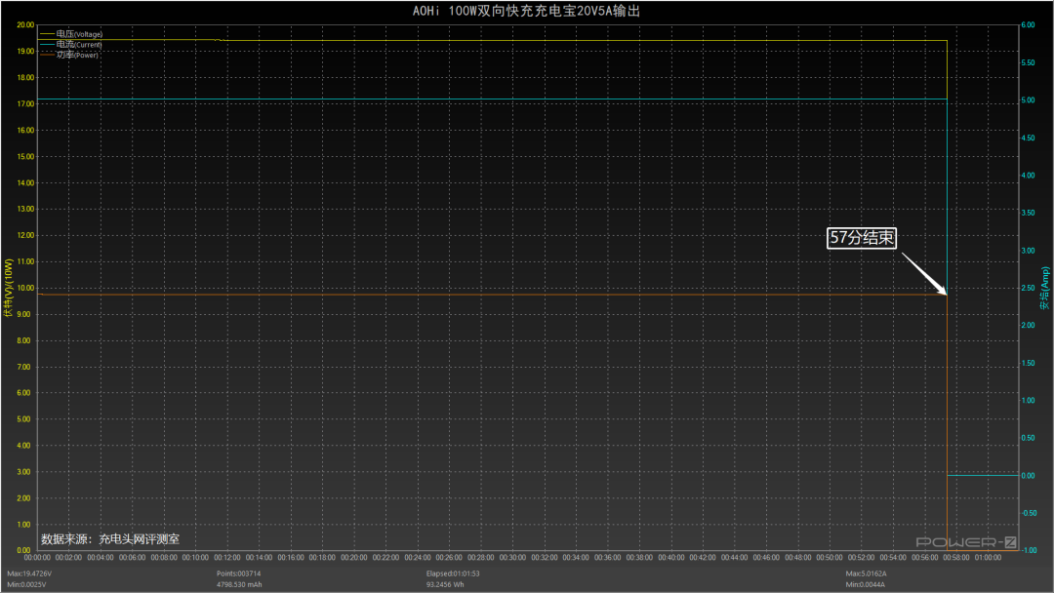
Task: Click the 00:10:00 time axis label
Action: coord(195,558)
